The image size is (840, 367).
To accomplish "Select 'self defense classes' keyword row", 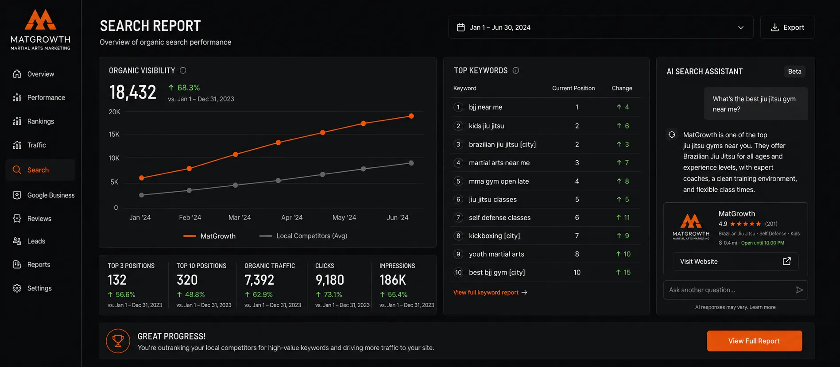I will coord(546,217).
